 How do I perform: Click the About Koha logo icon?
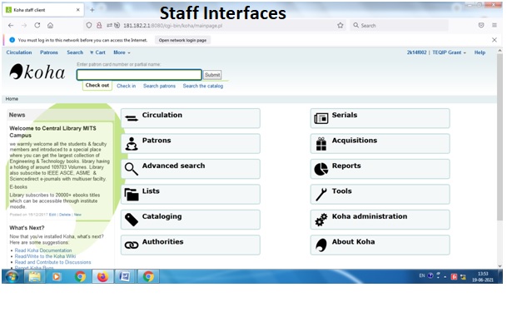[321, 245]
